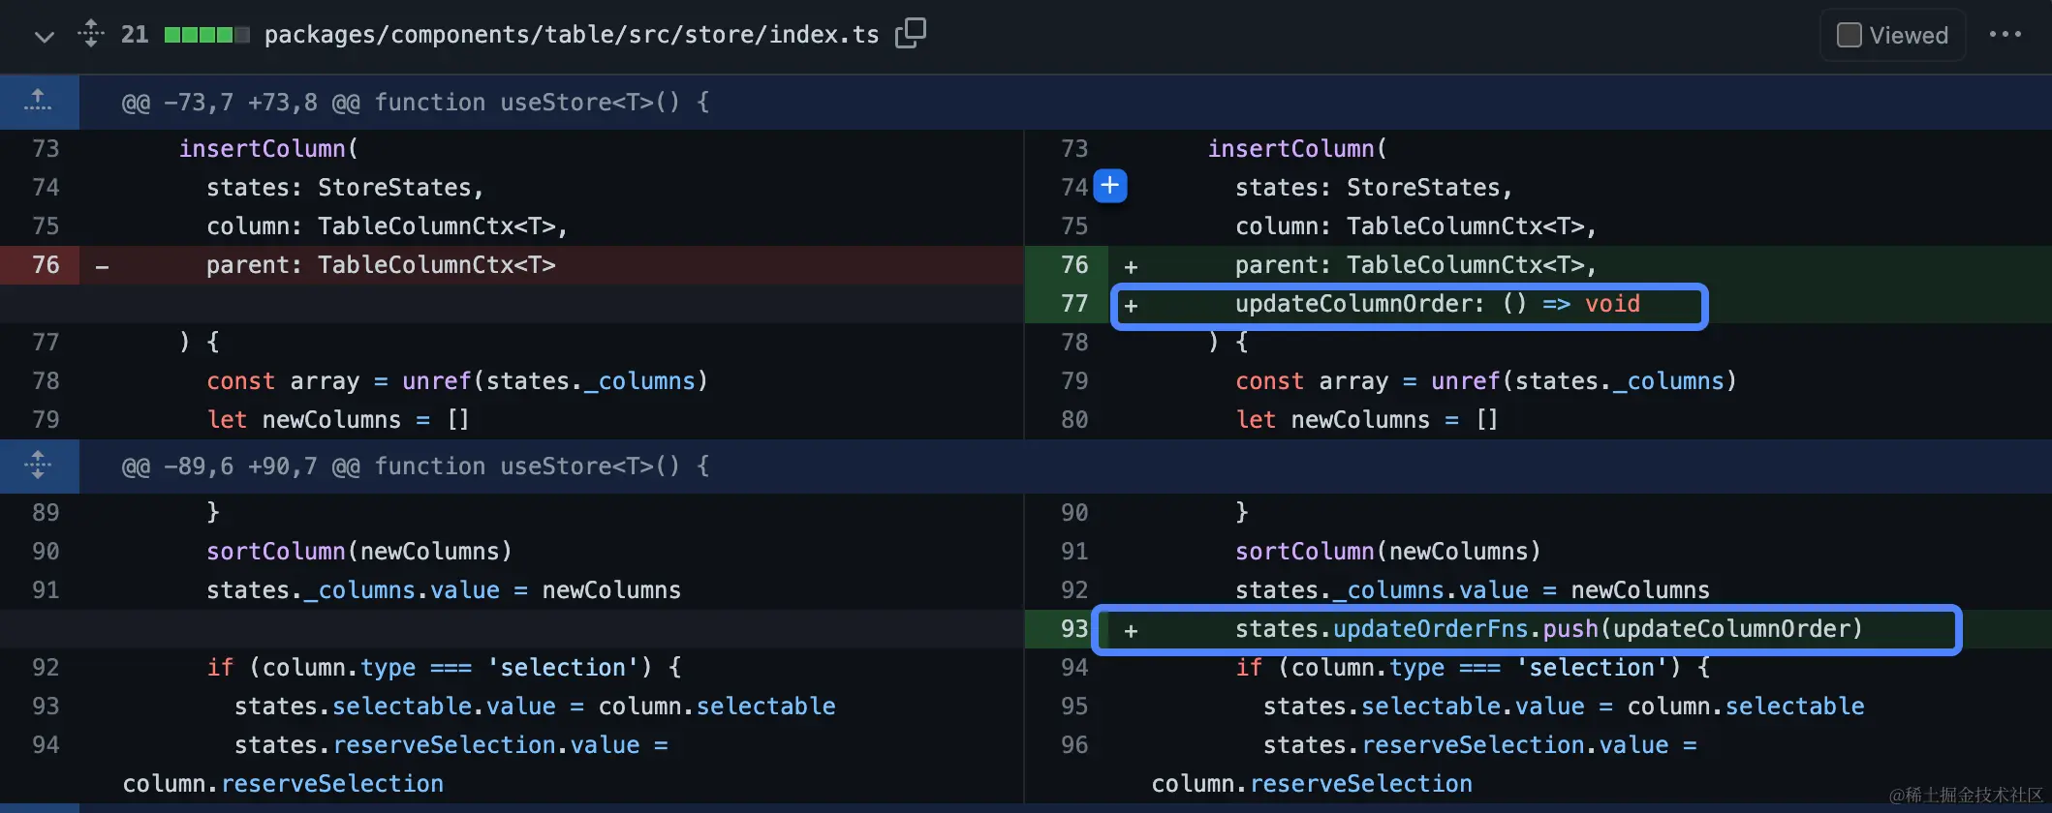The image size is (2052, 813).
Task: Click the expand-all-lines icon in file header
Action: pyautogui.click(x=91, y=34)
